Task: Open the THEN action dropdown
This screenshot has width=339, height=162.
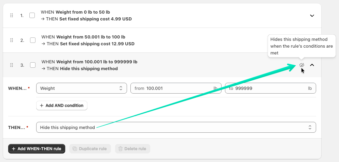Action: pyautogui.click(x=176, y=127)
